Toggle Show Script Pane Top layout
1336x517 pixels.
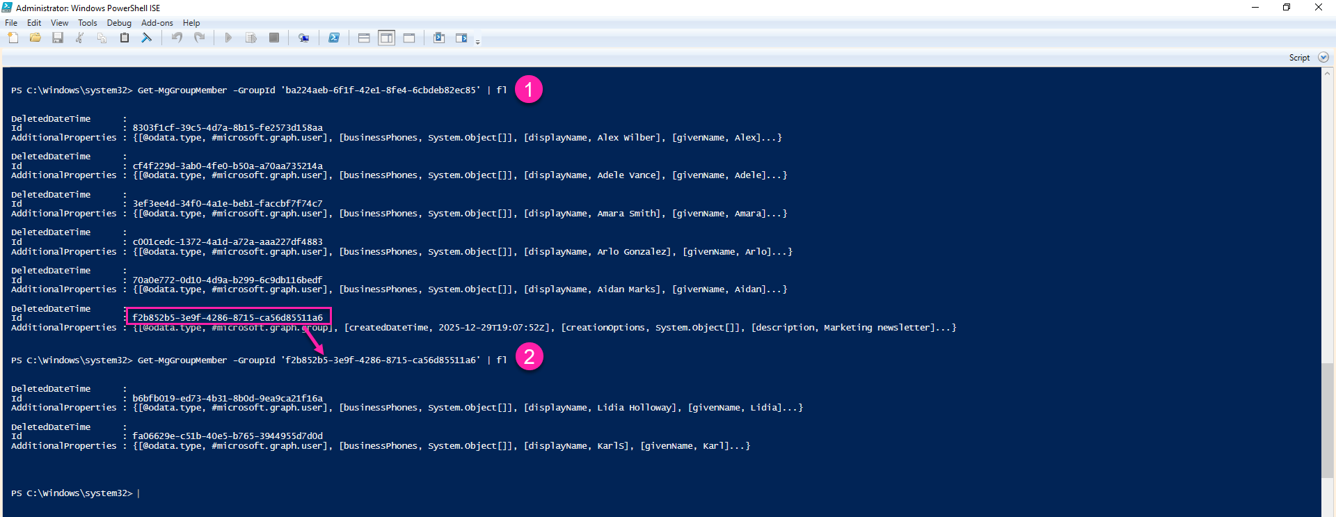click(364, 38)
